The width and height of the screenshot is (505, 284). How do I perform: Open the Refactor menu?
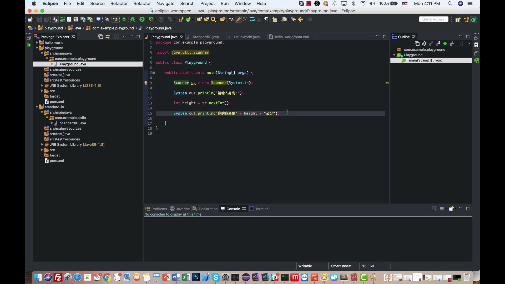coord(119,3)
